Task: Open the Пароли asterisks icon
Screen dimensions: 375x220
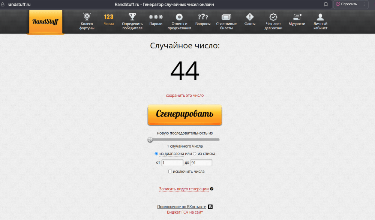Action: (x=156, y=17)
